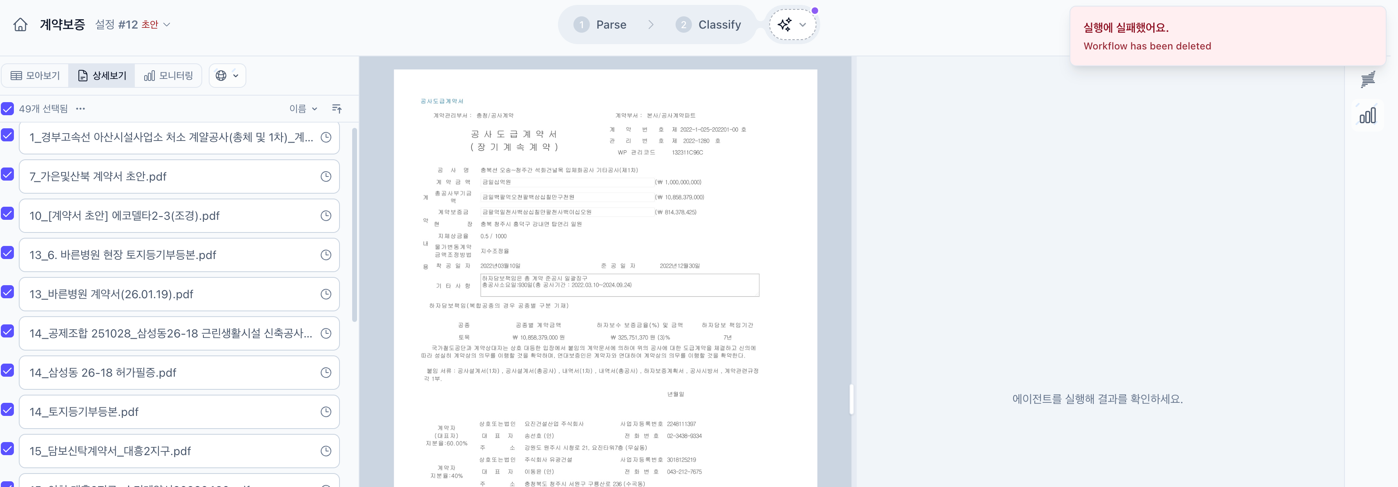Click the clock icon on 10_[계약서 초안] 에코델타2-3(조경).pdf
Image resolution: width=1398 pixels, height=487 pixels.
click(x=326, y=216)
